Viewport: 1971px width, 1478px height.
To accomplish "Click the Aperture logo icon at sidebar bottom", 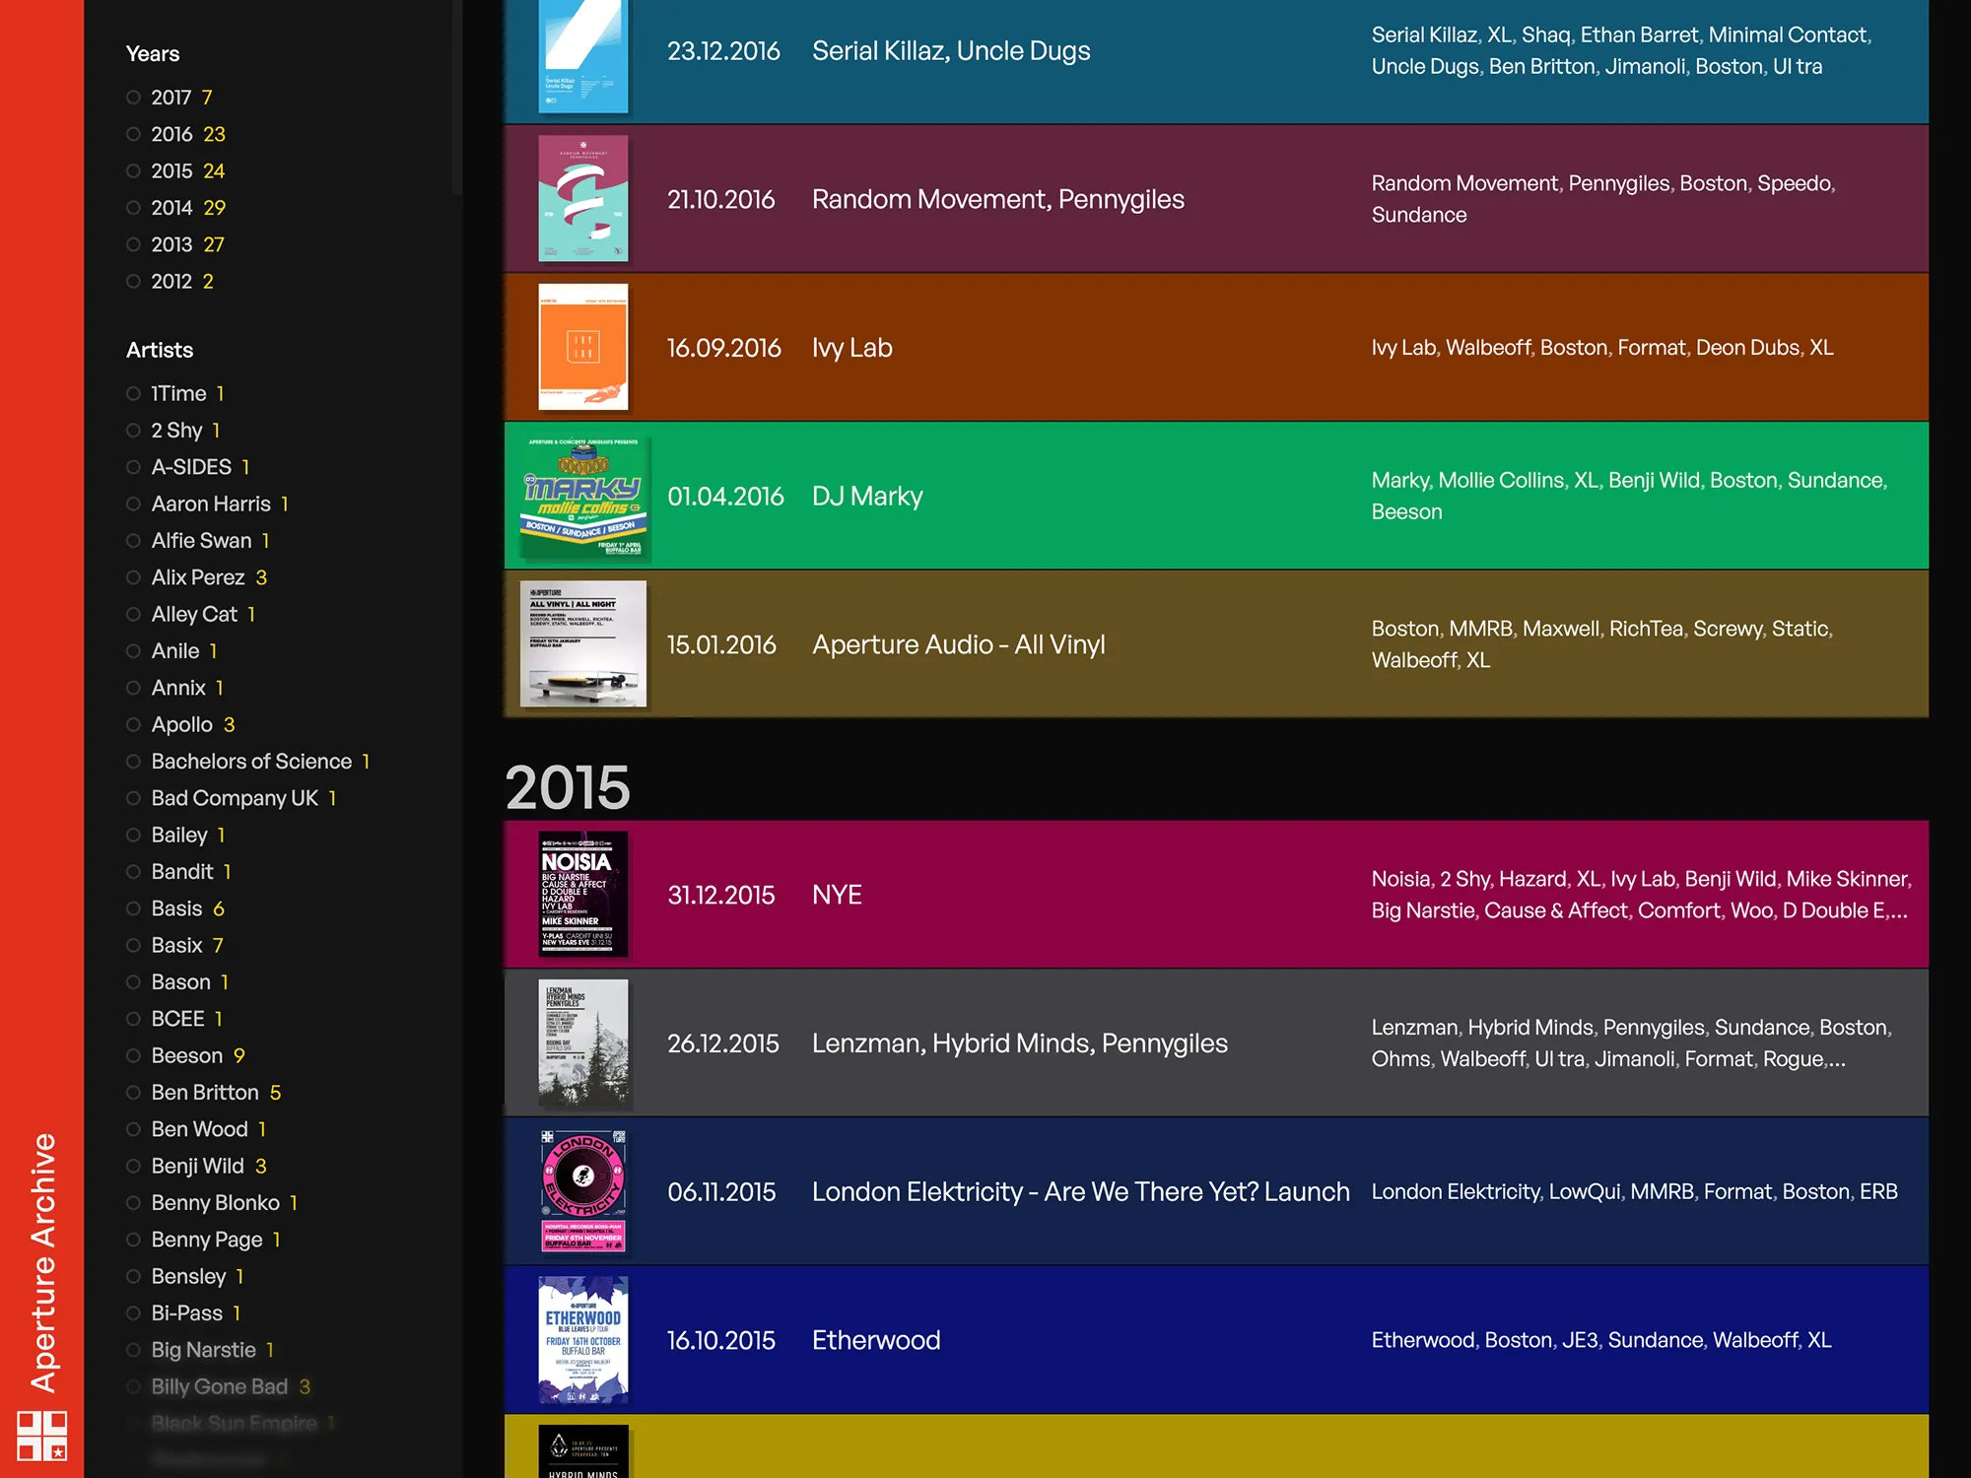I will [42, 1435].
